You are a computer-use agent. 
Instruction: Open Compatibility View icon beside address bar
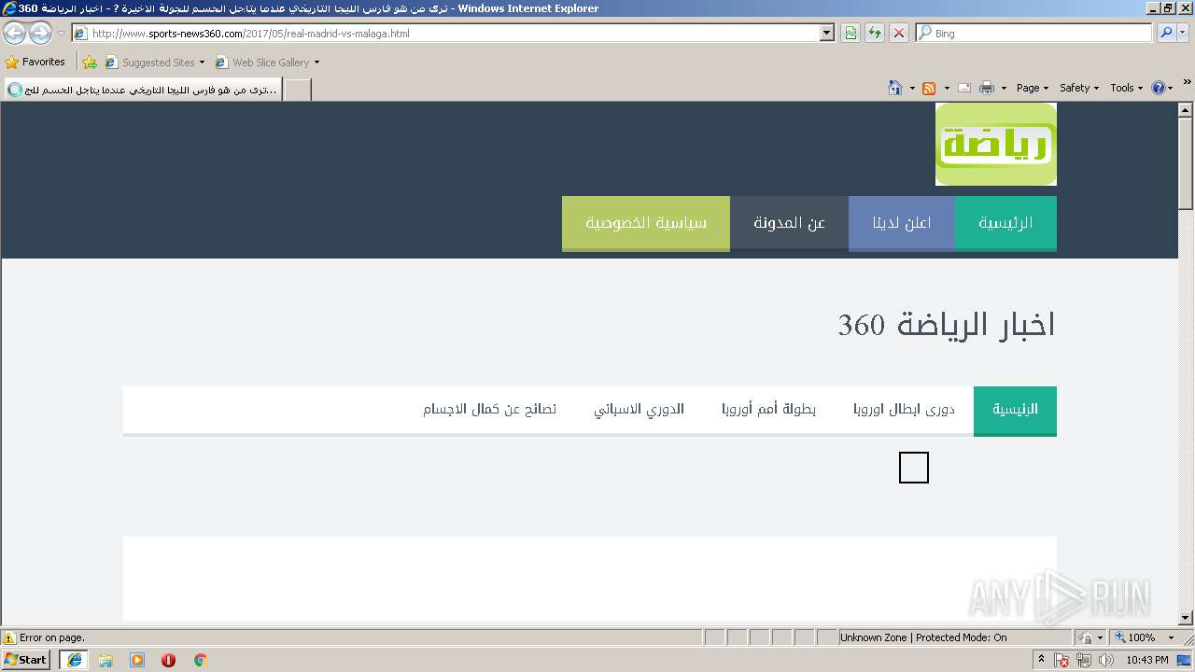[x=851, y=34]
